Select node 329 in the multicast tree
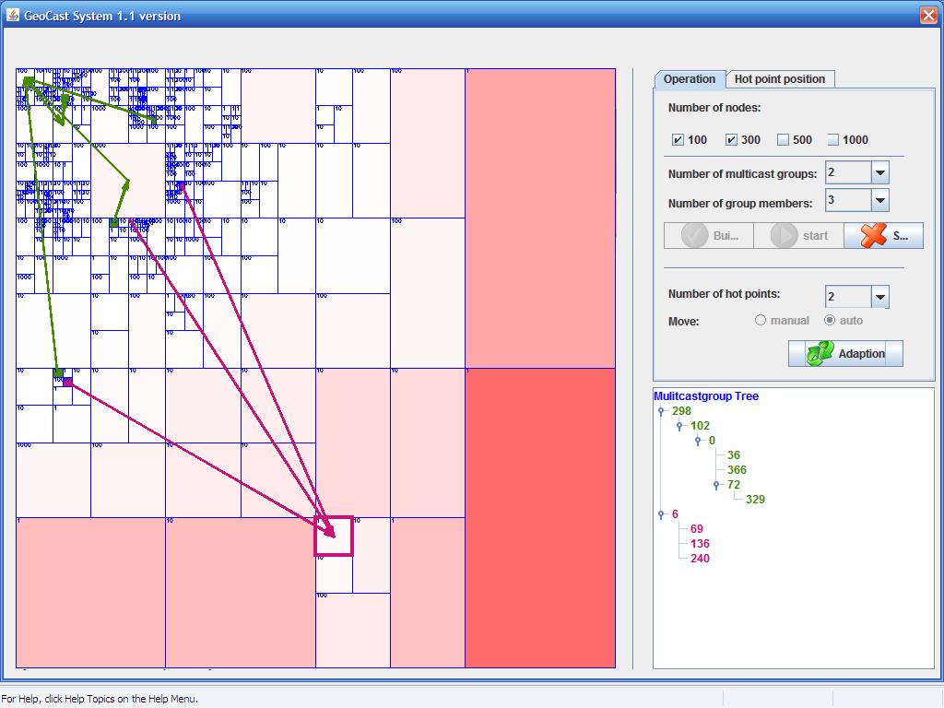The width and height of the screenshot is (944, 708). point(755,500)
